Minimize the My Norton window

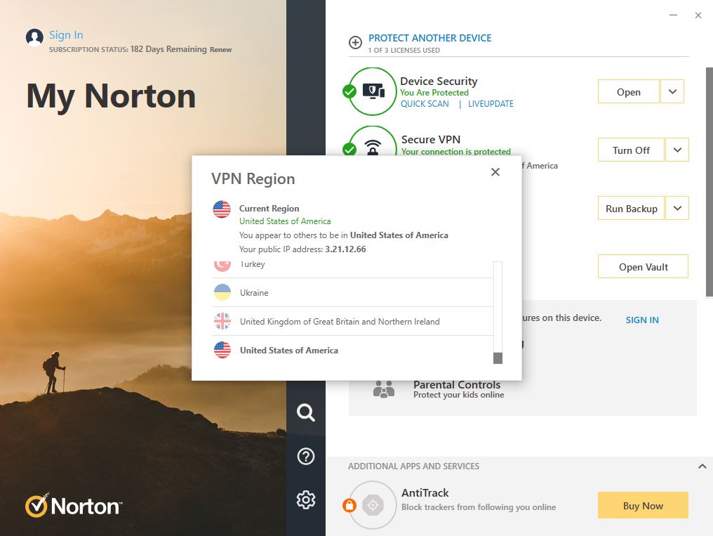click(x=674, y=15)
